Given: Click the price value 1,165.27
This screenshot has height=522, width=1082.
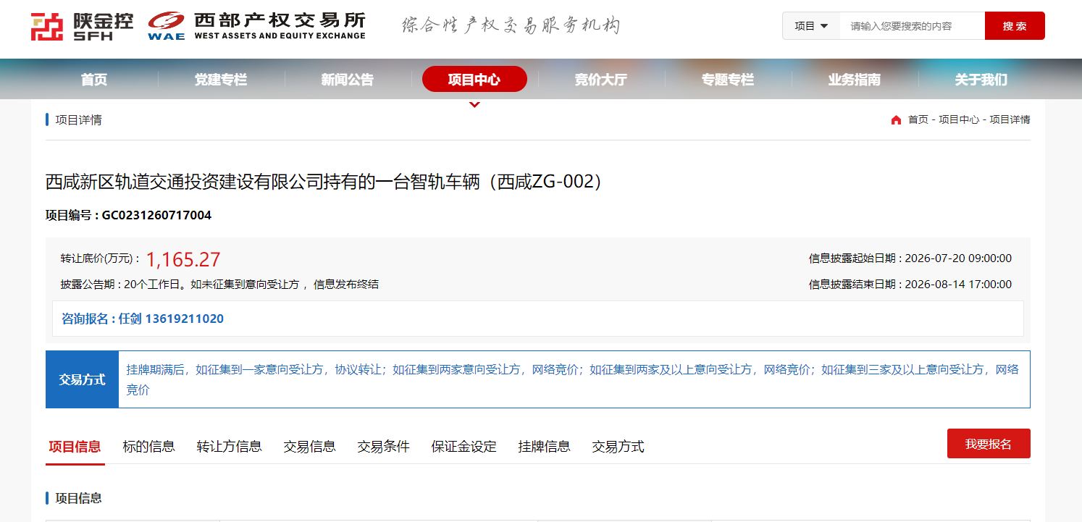Looking at the screenshot, I should 183,259.
